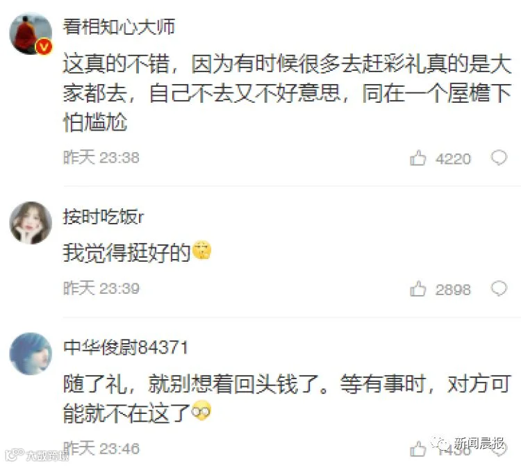Screen dimensions: 521x466
Task: Click the 昨天 23:46 timestamp
Action: (101, 448)
